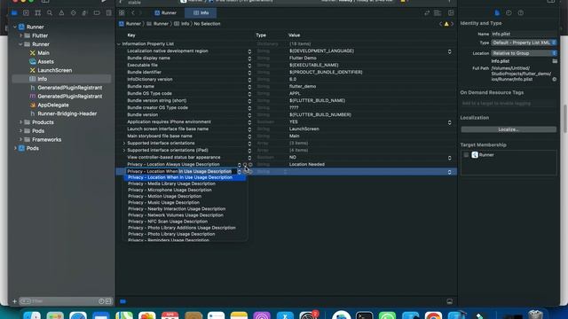Image resolution: width=568 pixels, height=319 pixels.
Task: Open the Symbol navigator
Action: (37, 13)
